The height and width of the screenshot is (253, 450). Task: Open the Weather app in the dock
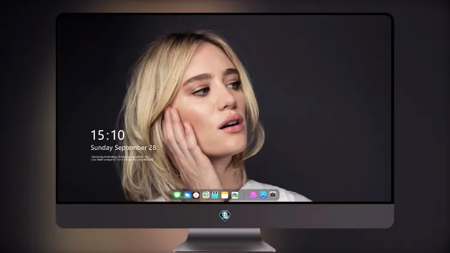click(x=187, y=195)
